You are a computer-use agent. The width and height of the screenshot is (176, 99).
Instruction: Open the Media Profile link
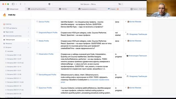coord(44,41)
